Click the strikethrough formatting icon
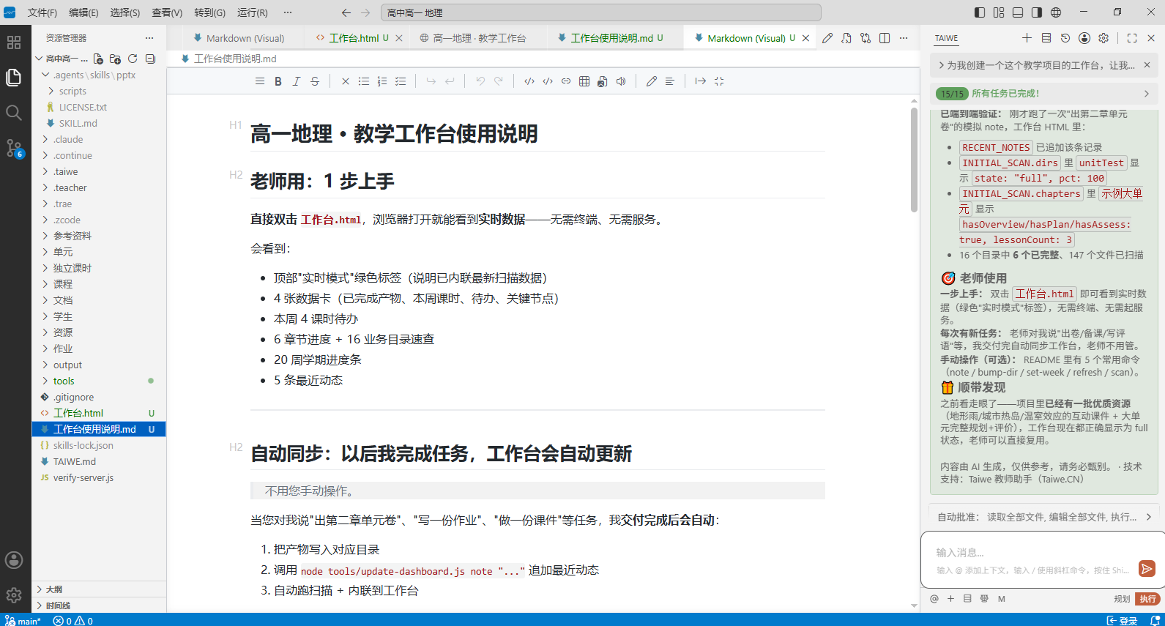 point(315,81)
